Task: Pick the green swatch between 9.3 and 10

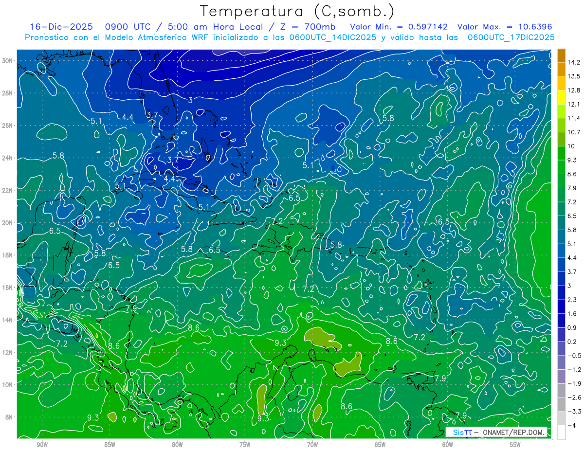Action: pyautogui.click(x=561, y=153)
